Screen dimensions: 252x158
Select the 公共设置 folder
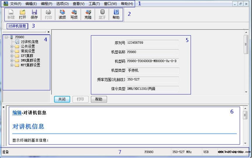[x=28, y=46]
